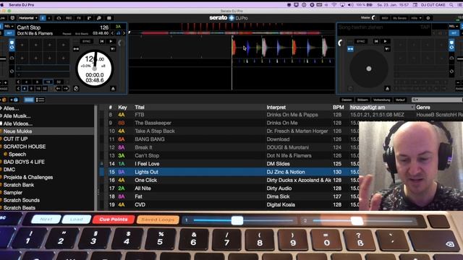Click slip mode icon on left deck
The image size is (463, 260).
point(76,88)
